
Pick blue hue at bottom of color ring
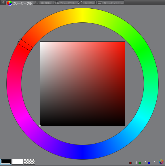82,152
